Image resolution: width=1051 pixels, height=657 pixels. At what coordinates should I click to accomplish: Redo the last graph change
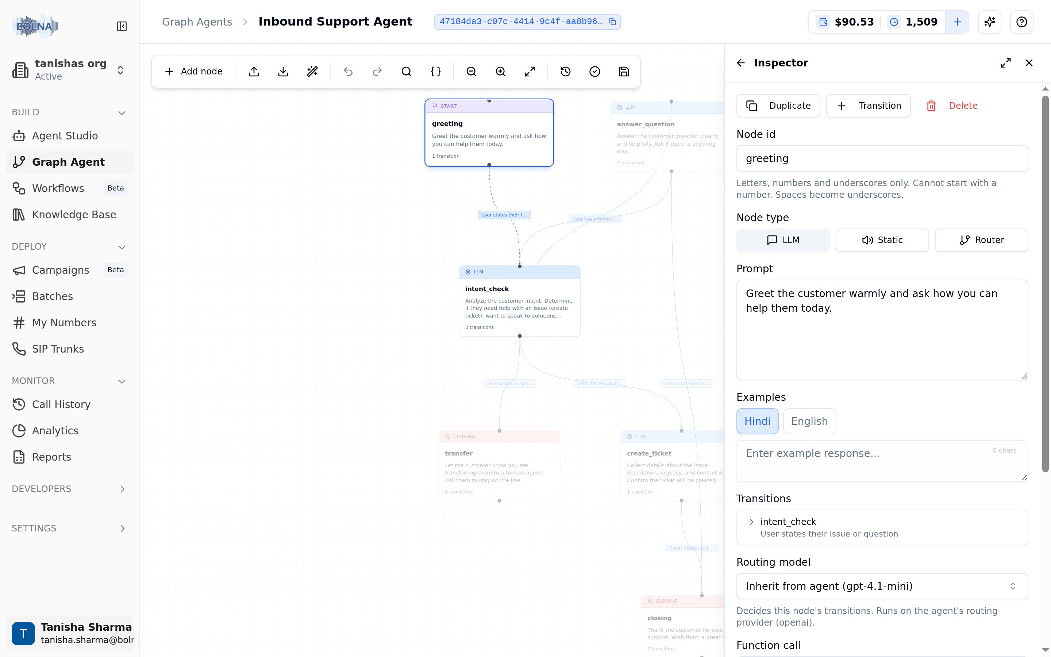[377, 72]
